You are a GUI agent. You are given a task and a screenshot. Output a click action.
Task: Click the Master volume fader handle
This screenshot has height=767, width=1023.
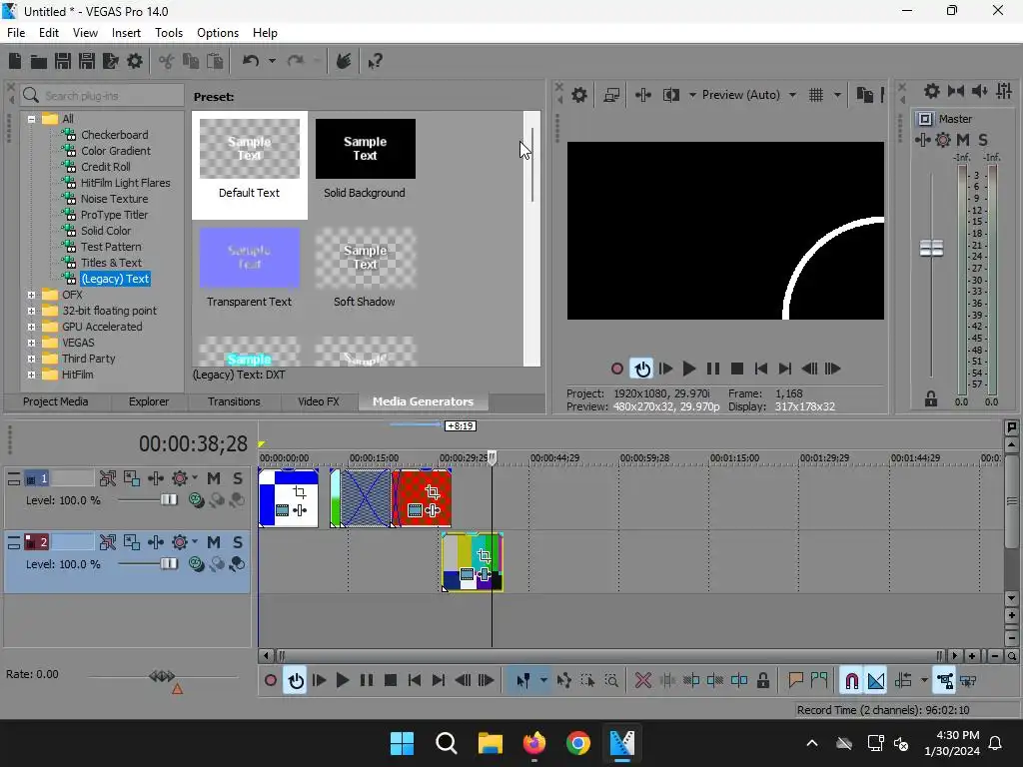932,248
